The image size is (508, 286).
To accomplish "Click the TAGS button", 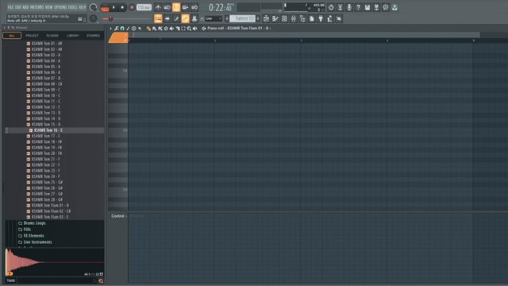I will [11, 280].
